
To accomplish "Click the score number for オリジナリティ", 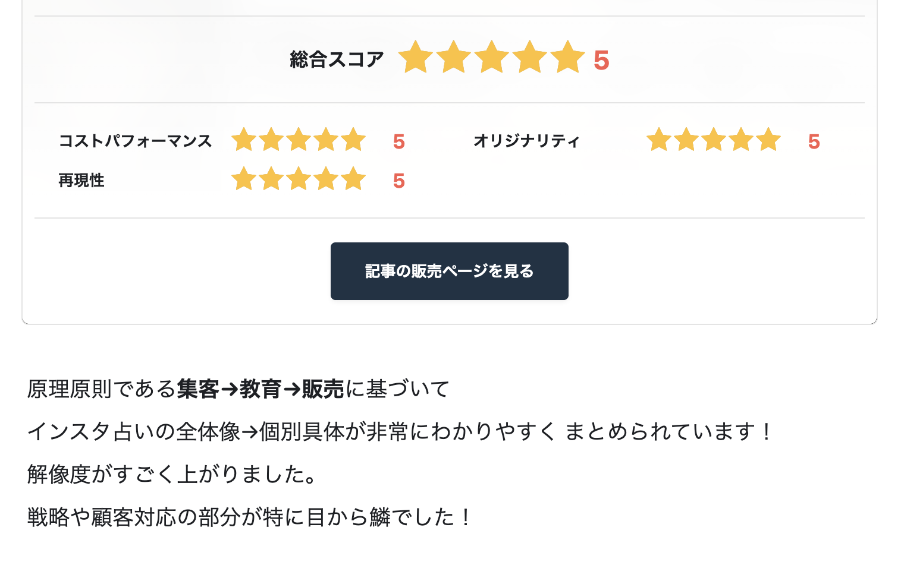I will click(x=814, y=142).
